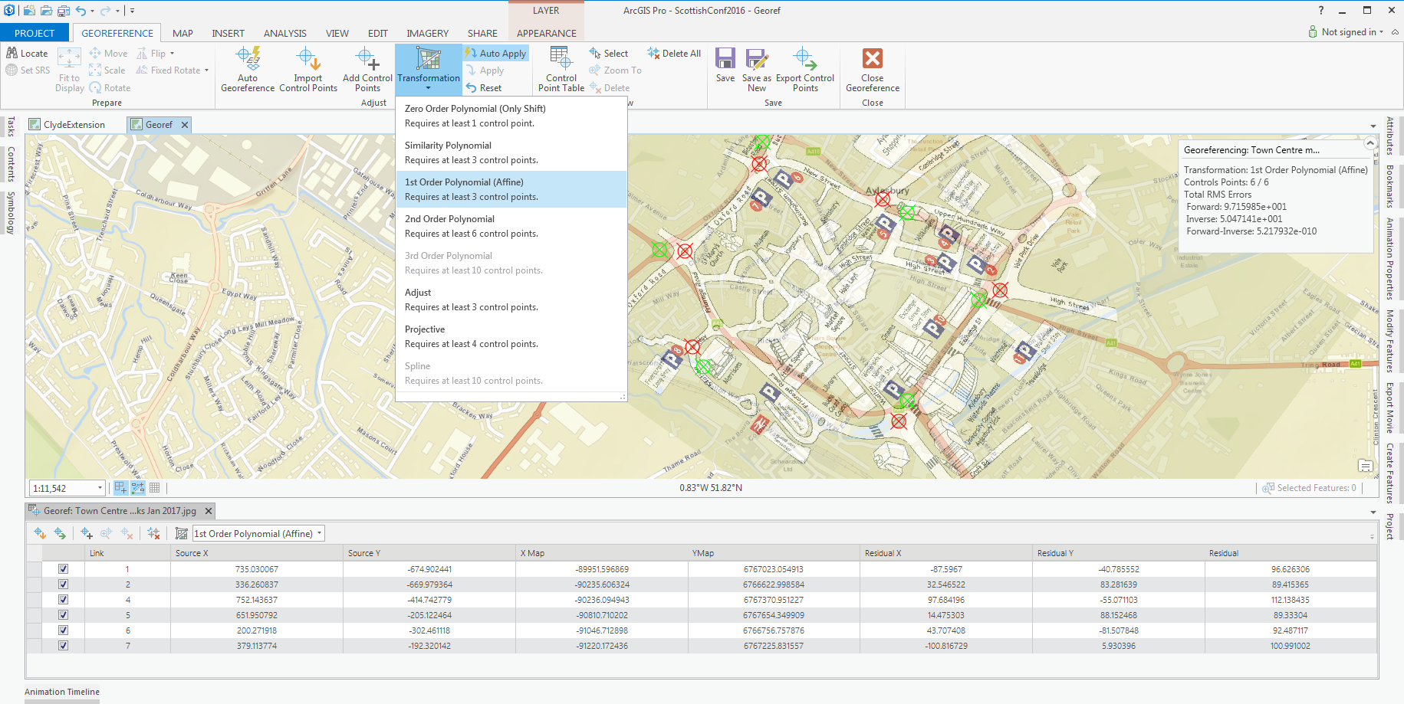Click the Delete All button

point(674,54)
